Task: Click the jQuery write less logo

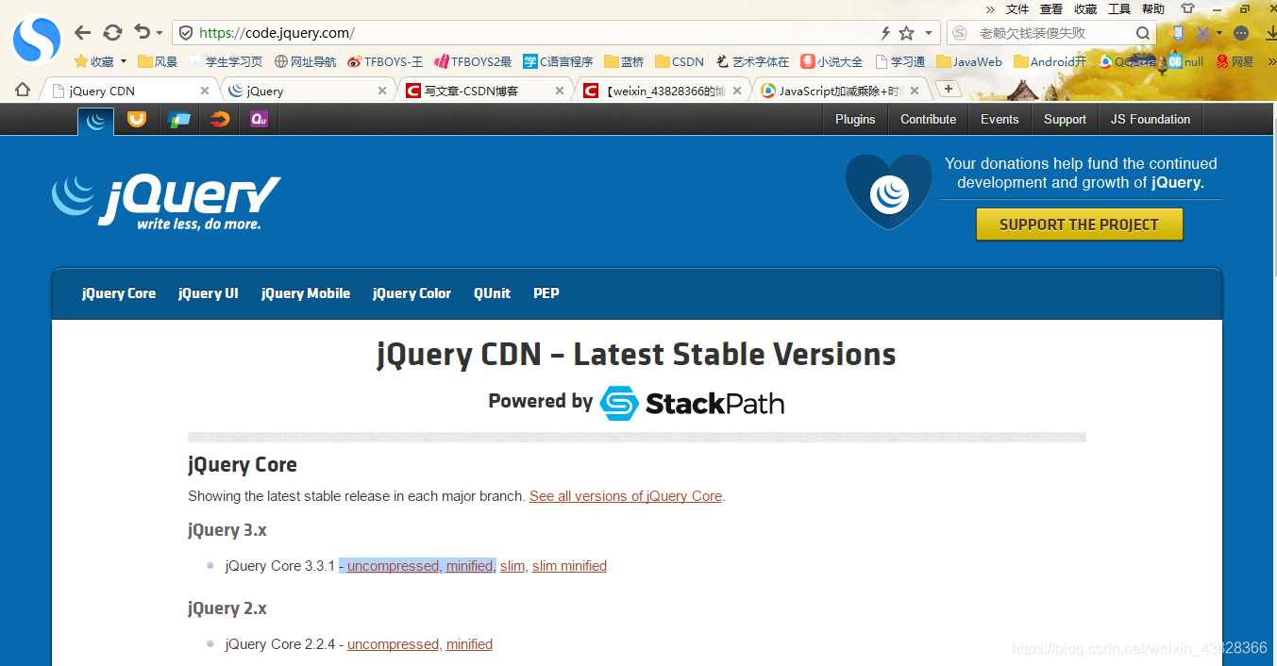Action: (x=166, y=202)
